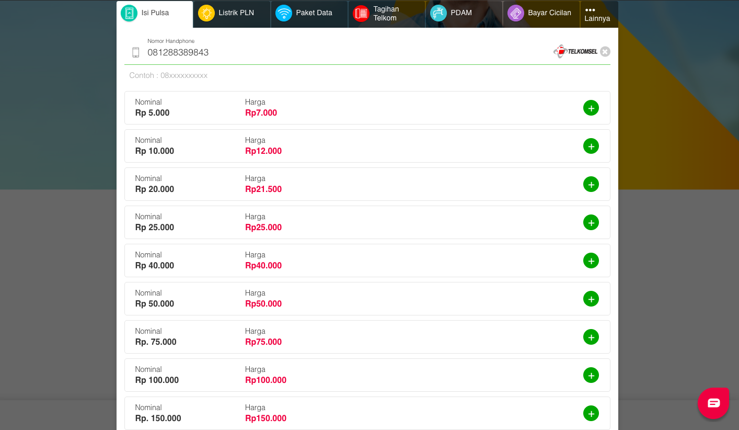Screen dimensions: 739x430
Task: Open the red chat support bubble
Action: click(713, 403)
